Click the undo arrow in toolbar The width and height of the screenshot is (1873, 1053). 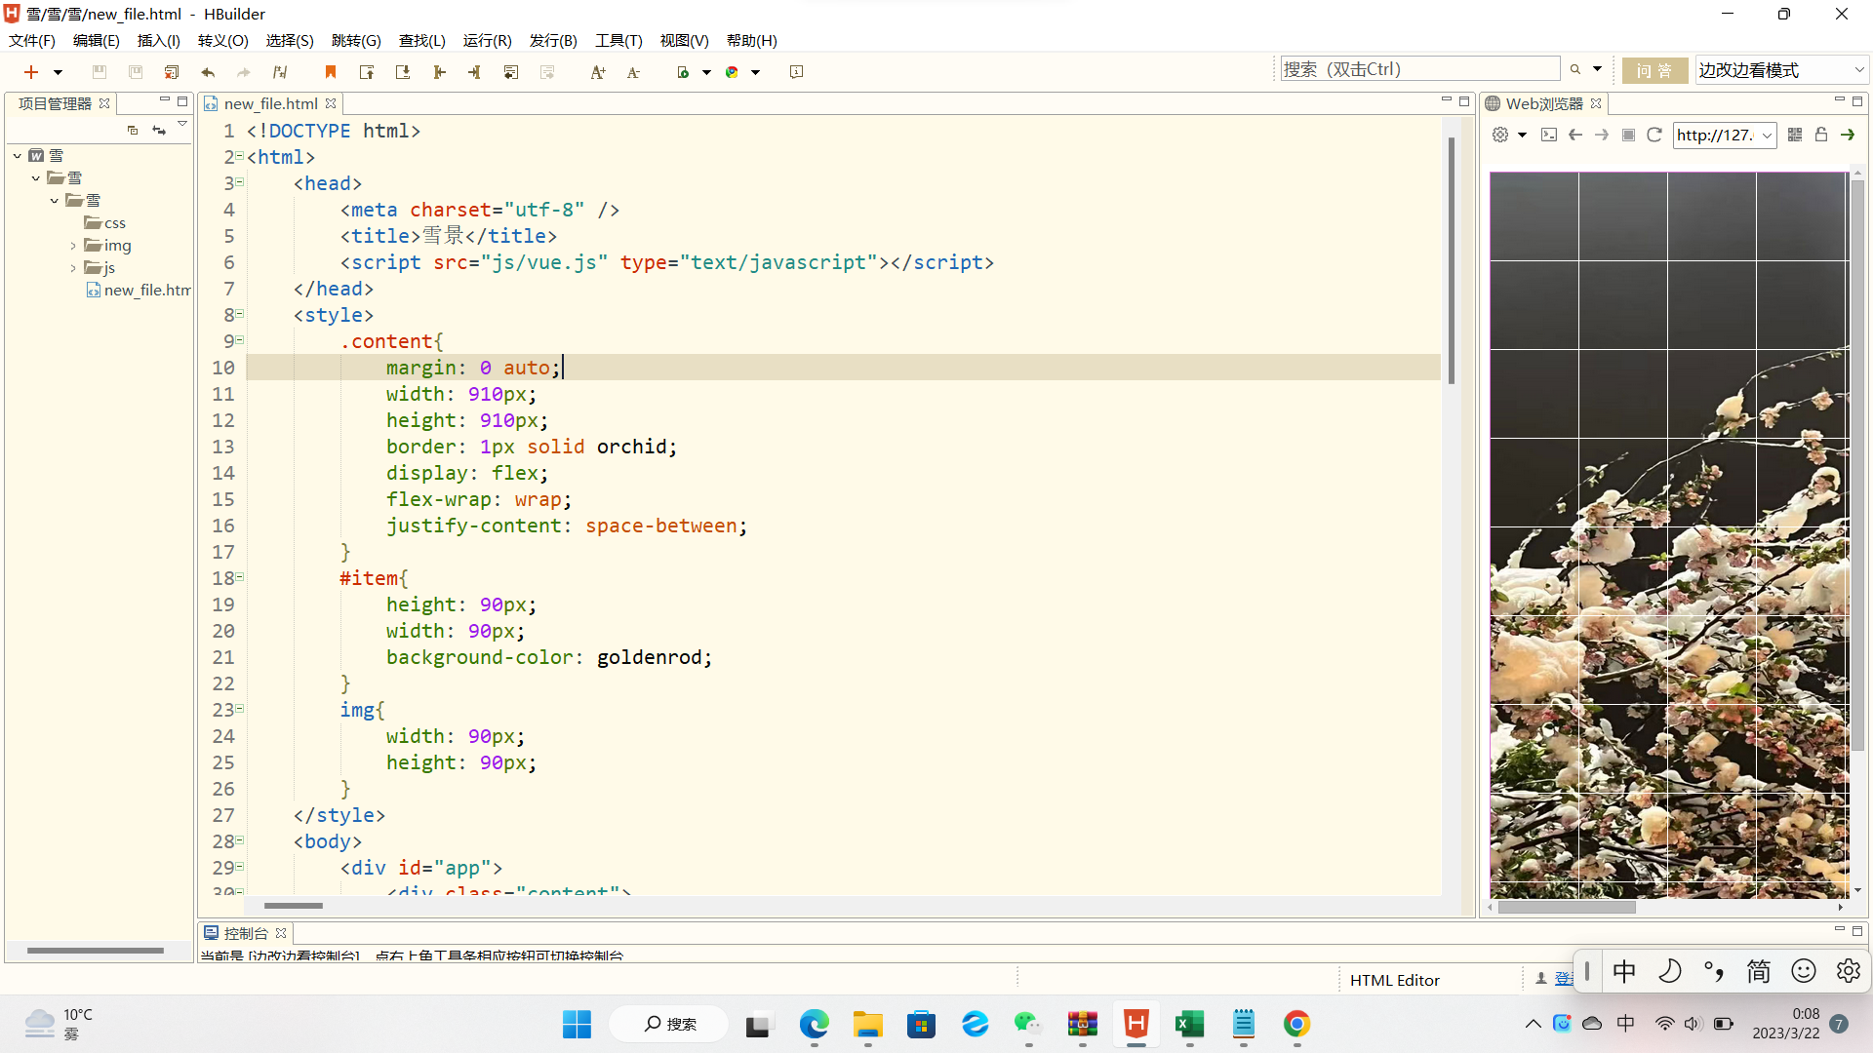point(208,72)
